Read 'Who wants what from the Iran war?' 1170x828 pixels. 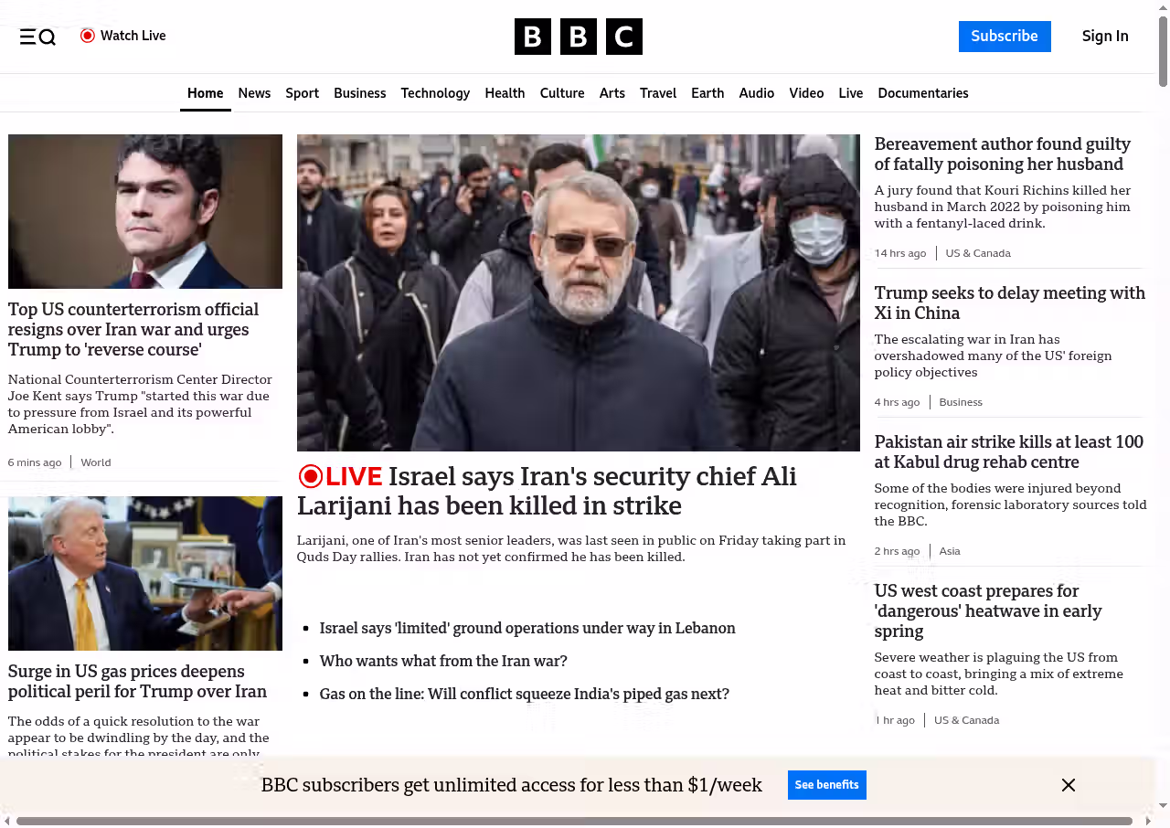tap(443, 661)
